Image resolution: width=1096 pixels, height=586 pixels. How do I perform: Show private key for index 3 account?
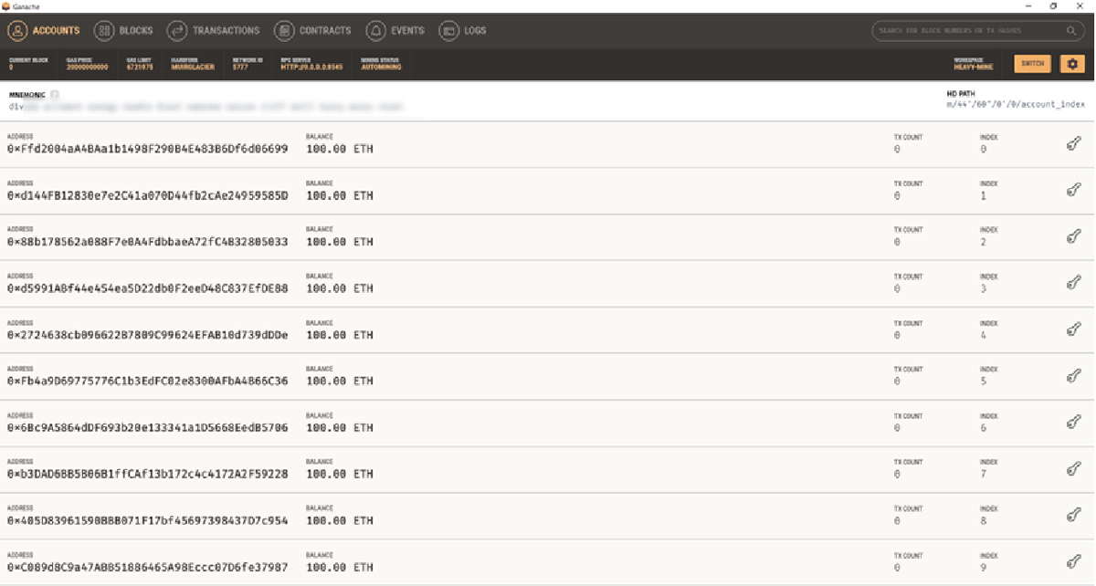[1074, 283]
